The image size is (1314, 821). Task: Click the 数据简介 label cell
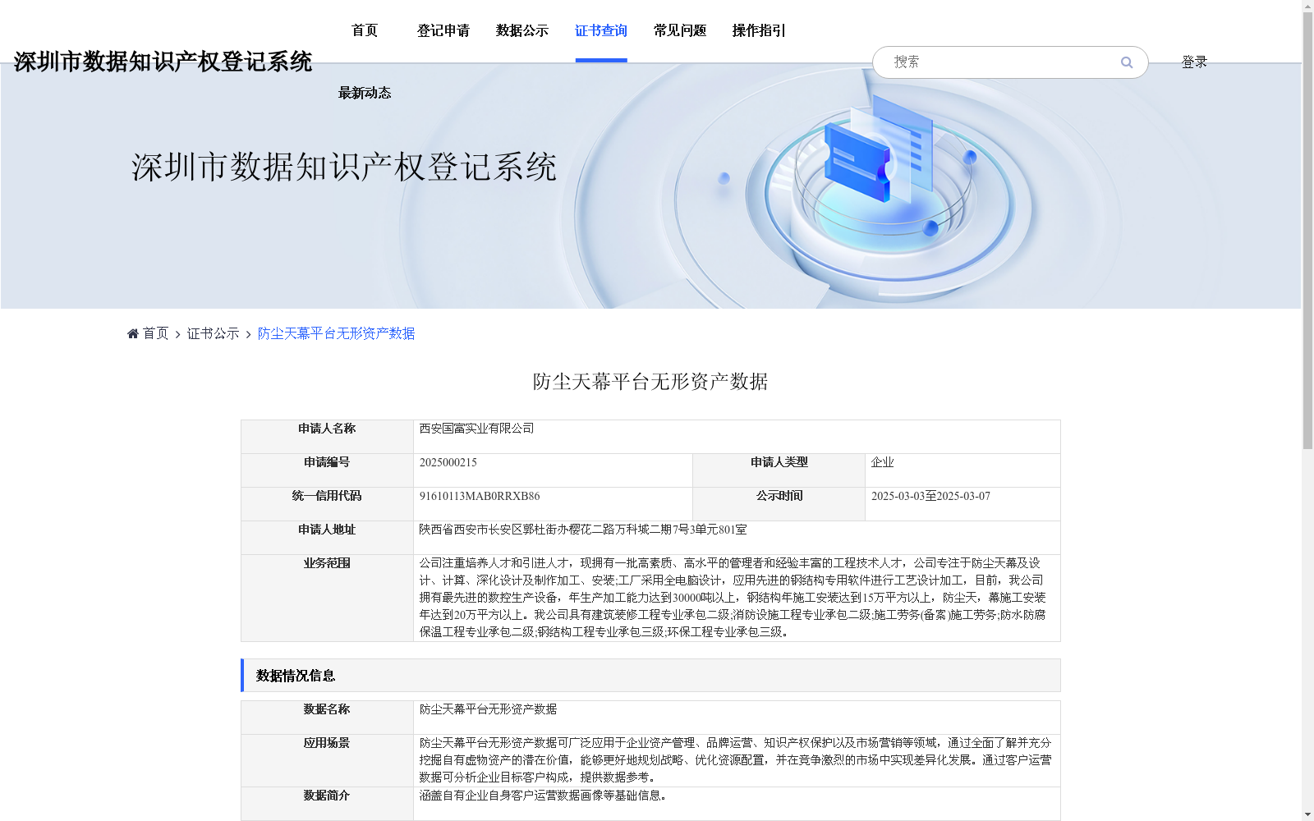click(327, 803)
